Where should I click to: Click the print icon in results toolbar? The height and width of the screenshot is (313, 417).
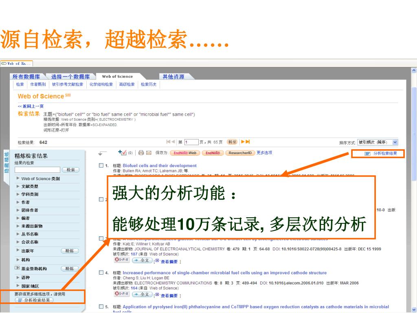coord(141,153)
